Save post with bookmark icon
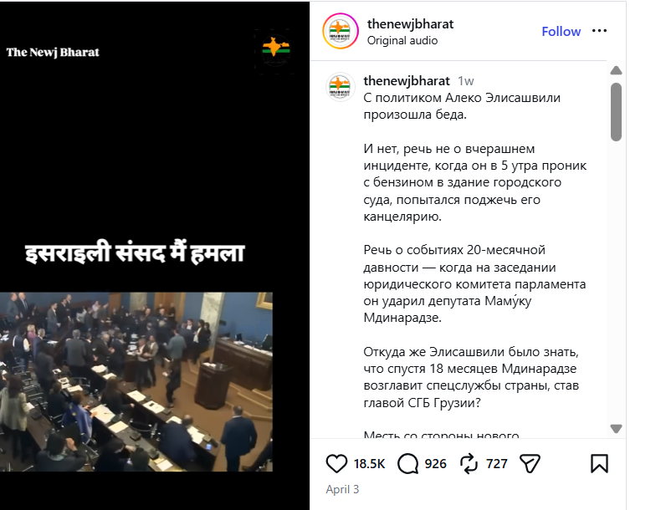Screen dimensions: 666x510 click(599, 463)
